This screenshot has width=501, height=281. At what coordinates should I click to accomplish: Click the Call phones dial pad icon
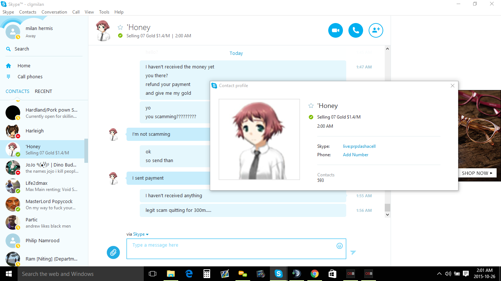tap(8, 76)
